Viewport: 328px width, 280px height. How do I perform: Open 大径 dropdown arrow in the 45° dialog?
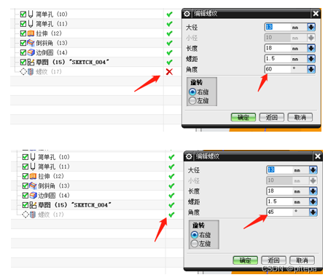(x=313, y=170)
